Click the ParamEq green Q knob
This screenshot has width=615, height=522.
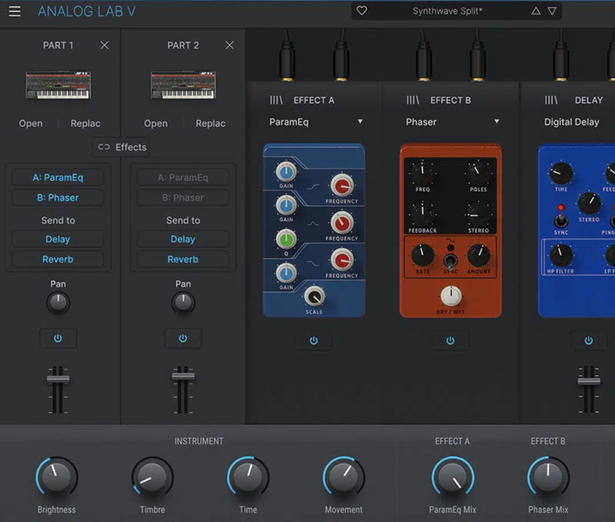coord(286,239)
